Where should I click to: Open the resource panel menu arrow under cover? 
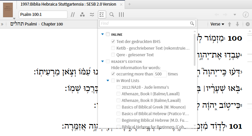[x=14, y=19]
